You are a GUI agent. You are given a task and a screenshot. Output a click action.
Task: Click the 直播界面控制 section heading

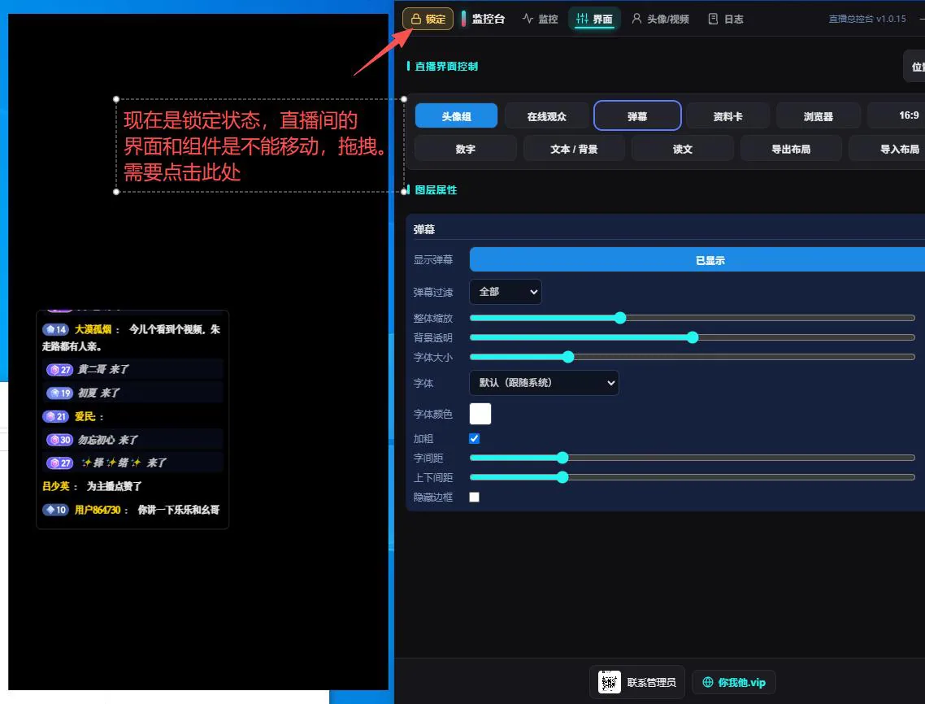pyautogui.click(x=446, y=66)
